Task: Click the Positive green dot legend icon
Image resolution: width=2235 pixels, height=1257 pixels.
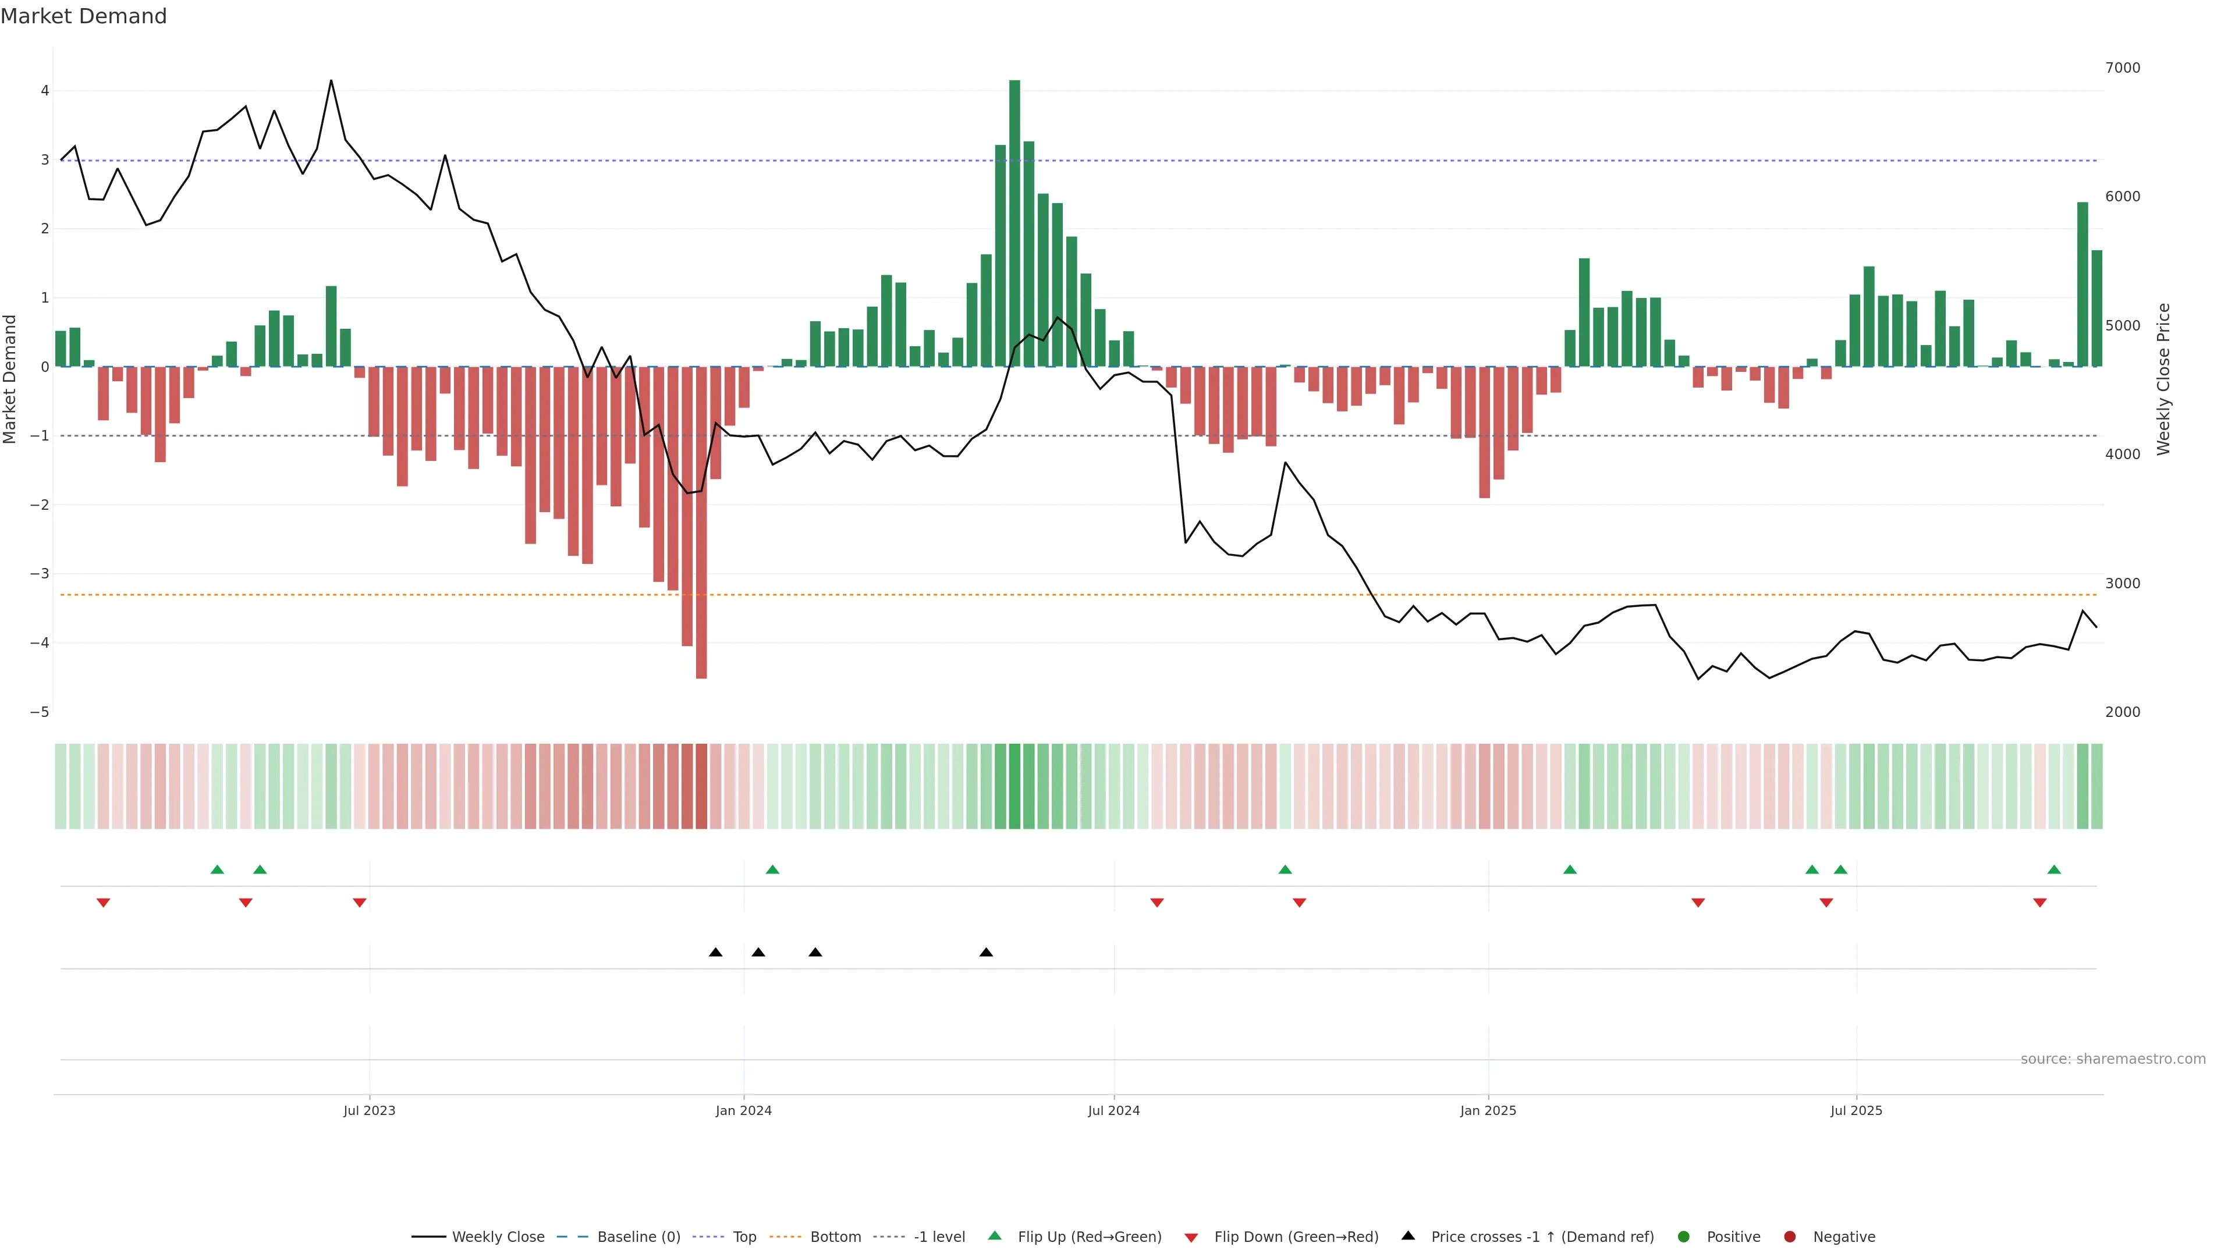Action: point(1684,1237)
